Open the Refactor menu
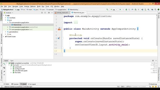 (33, 6)
